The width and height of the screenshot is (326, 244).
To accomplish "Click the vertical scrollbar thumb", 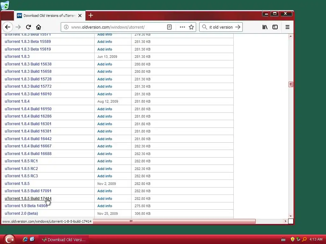I will pyautogui.click(x=291, y=85).
